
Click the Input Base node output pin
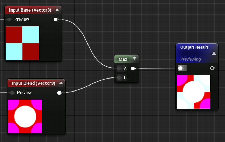coord(56,19)
